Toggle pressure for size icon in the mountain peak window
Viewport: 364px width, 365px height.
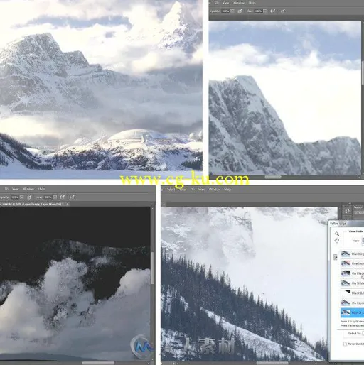click(283, 11)
